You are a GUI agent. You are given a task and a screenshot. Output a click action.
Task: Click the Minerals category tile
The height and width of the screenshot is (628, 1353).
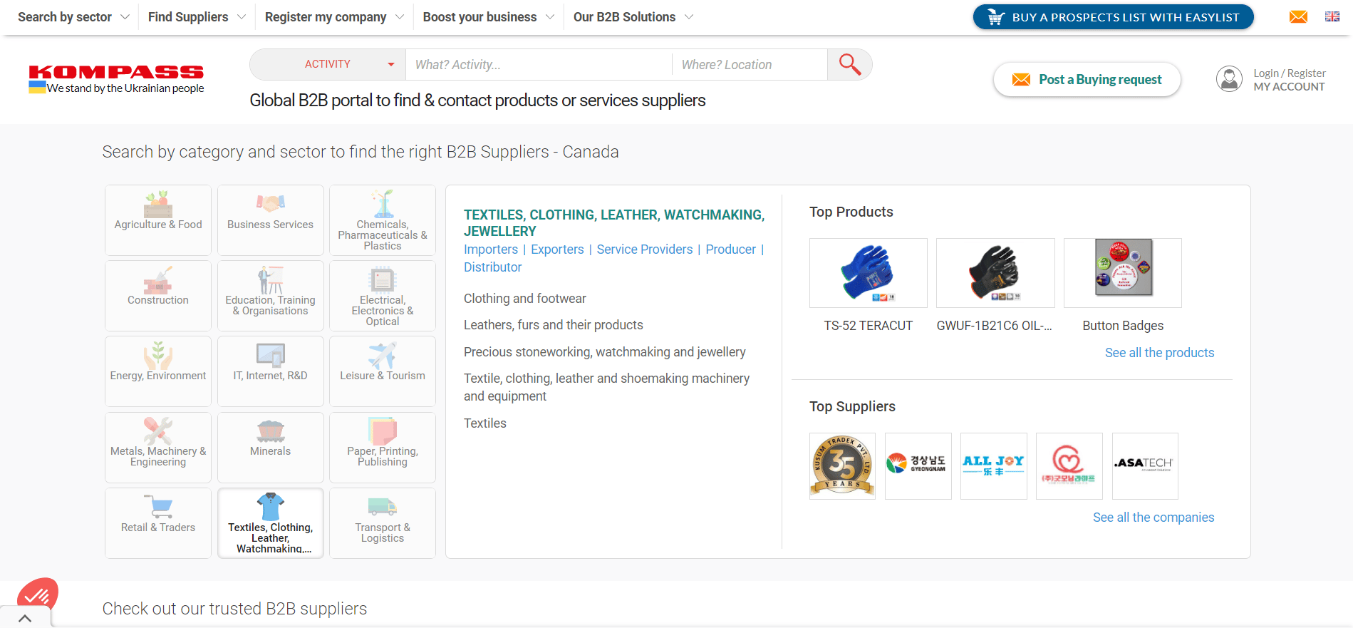click(x=271, y=447)
